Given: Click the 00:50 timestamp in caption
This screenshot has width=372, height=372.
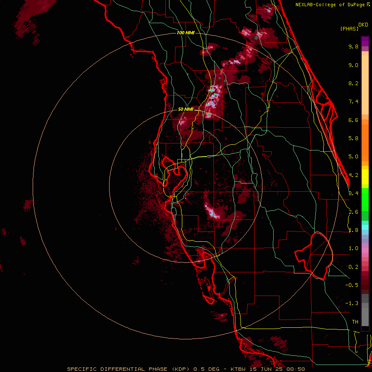Looking at the screenshot, I should pos(296,369).
